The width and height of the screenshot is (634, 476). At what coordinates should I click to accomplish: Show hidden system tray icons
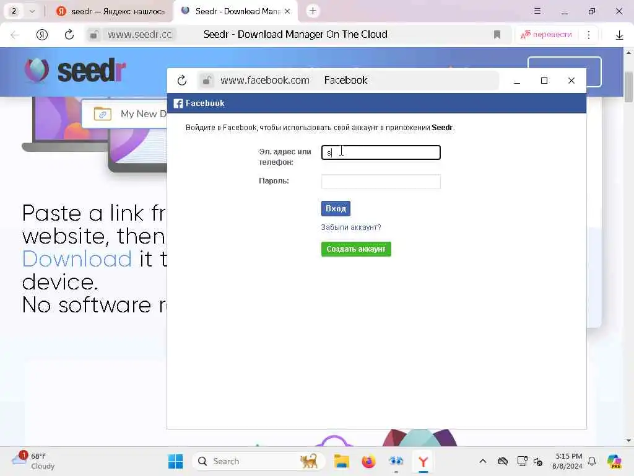pos(483,461)
